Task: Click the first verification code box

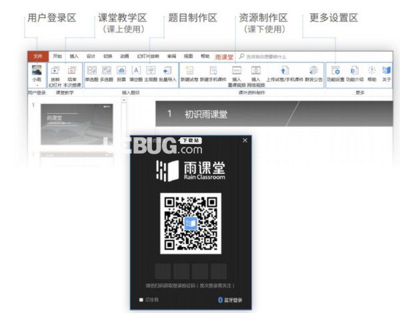Action: pos(163,271)
